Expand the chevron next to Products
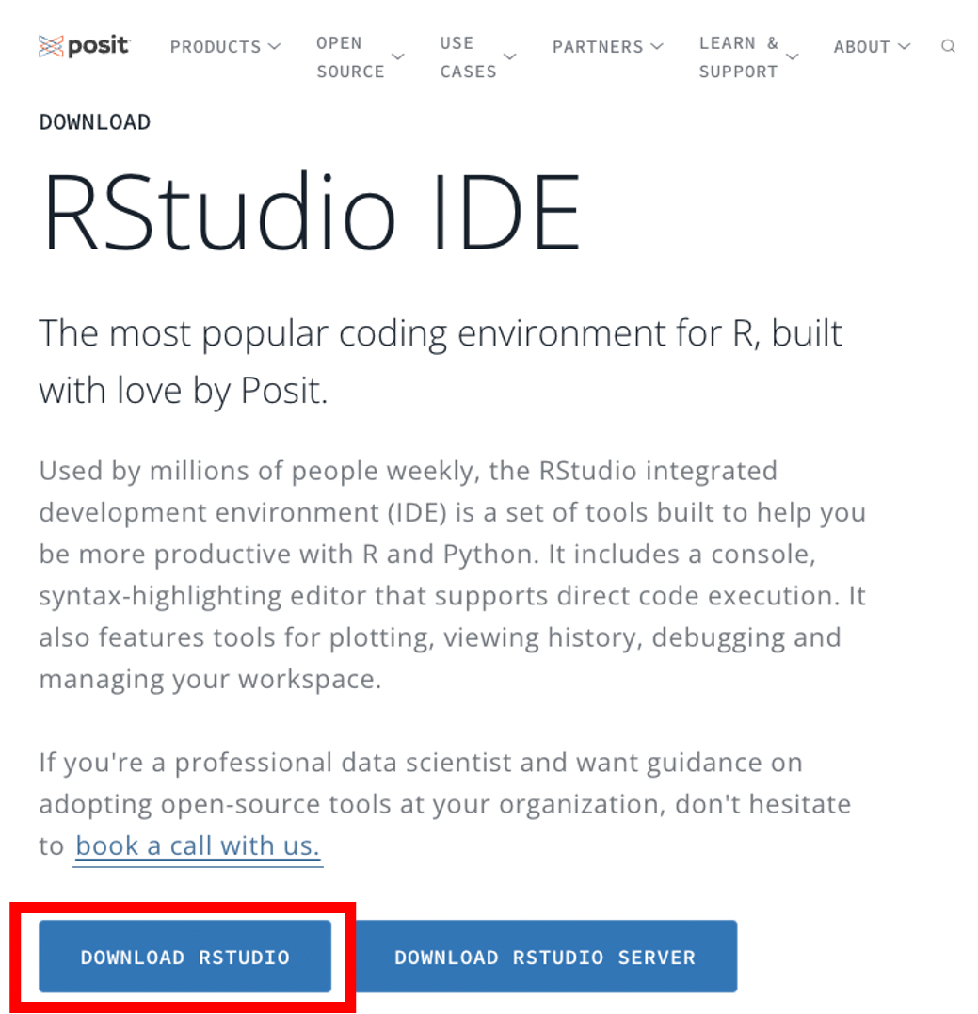The width and height of the screenshot is (978, 1014). (x=274, y=46)
